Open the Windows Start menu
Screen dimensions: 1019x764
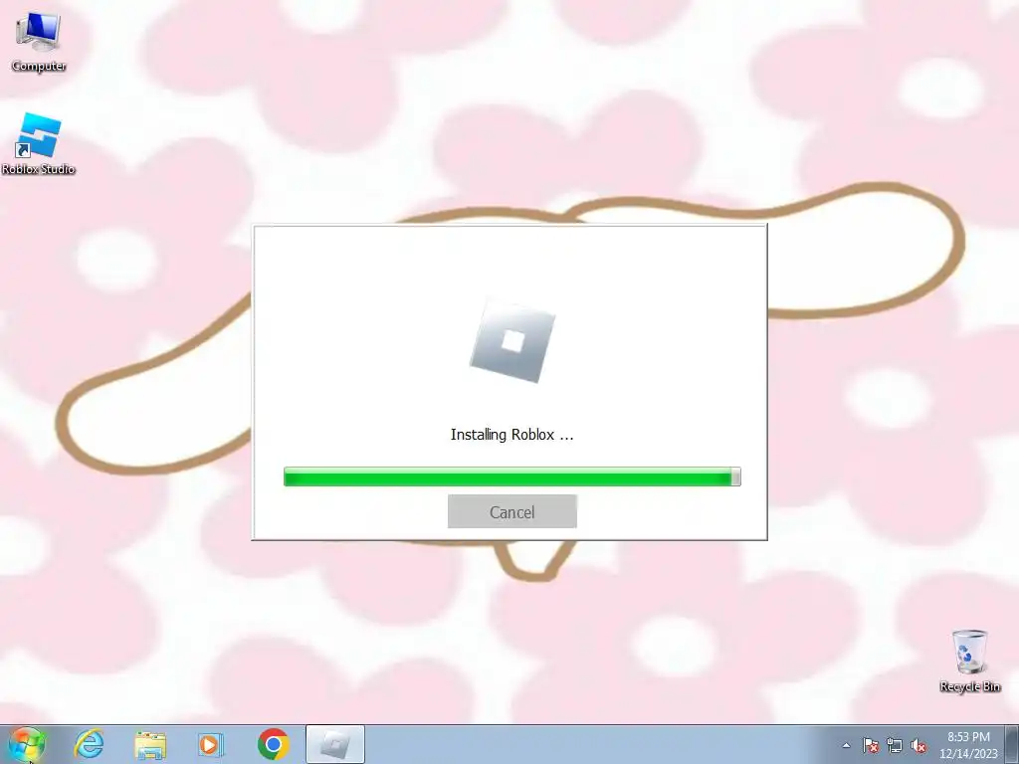click(x=27, y=744)
